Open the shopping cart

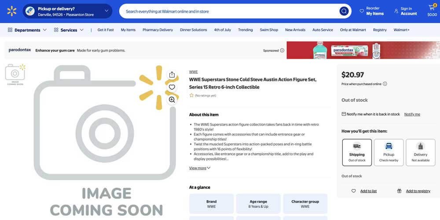pos(432,11)
